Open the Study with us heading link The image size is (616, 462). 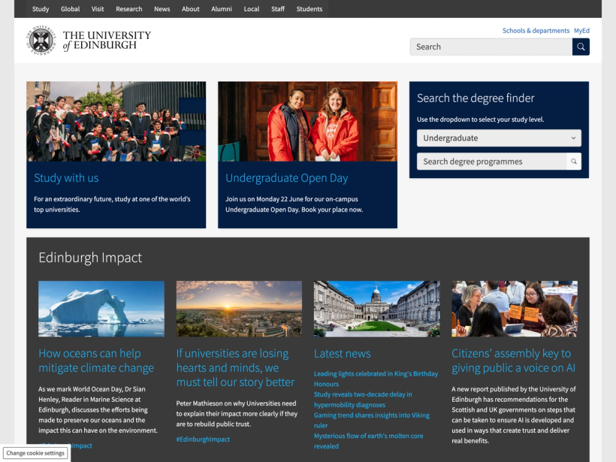tap(66, 178)
